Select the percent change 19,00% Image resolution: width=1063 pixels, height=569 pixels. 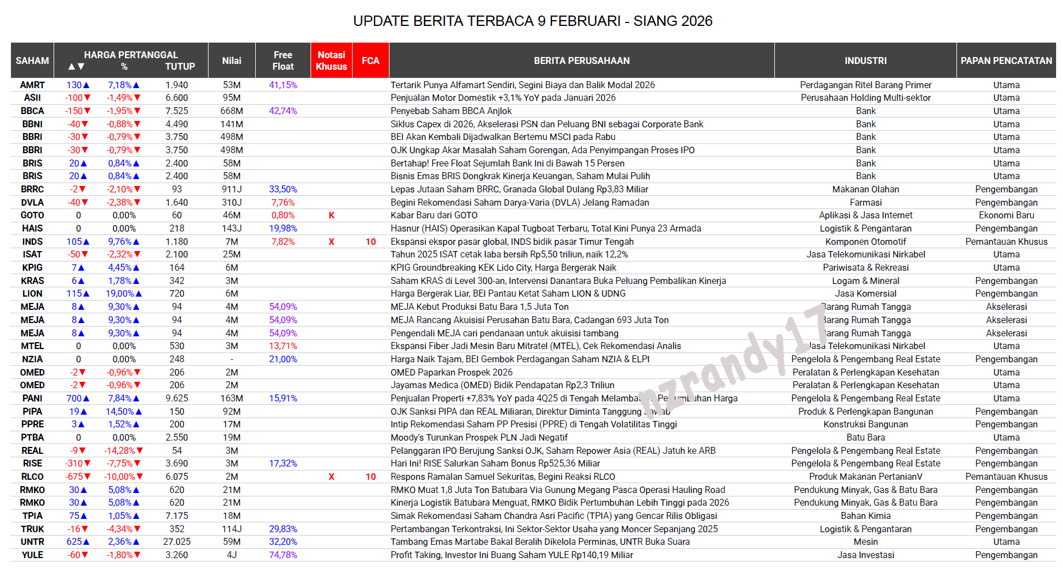pos(124,294)
